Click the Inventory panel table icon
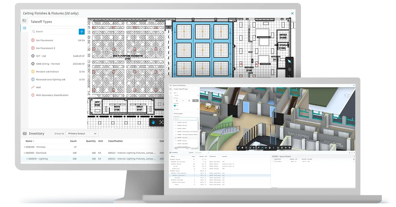Image resolution: width=396 pixels, height=207 pixels. click(25, 133)
